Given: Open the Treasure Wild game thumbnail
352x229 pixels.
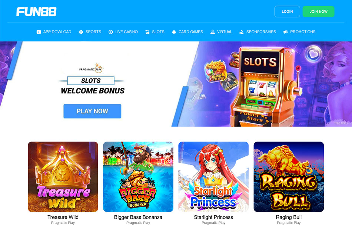Looking at the screenshot, I should tap(63, 177).
